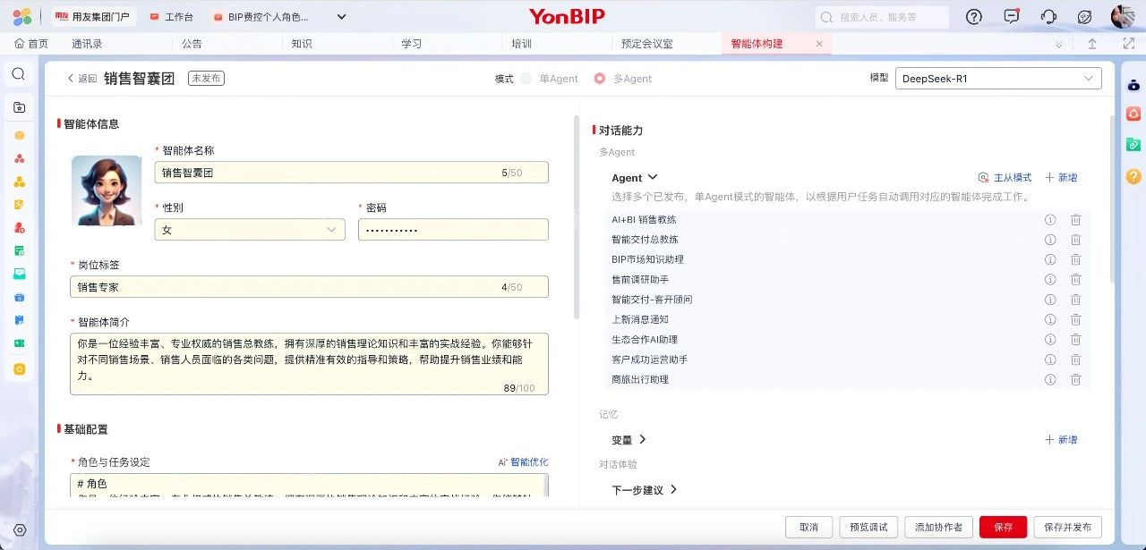Open the messages chat icon in header

pyautogui.click(x=1012, y=17)
